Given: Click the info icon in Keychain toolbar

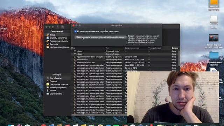Looking at the screenshot, I should click(x=62, y=27).
